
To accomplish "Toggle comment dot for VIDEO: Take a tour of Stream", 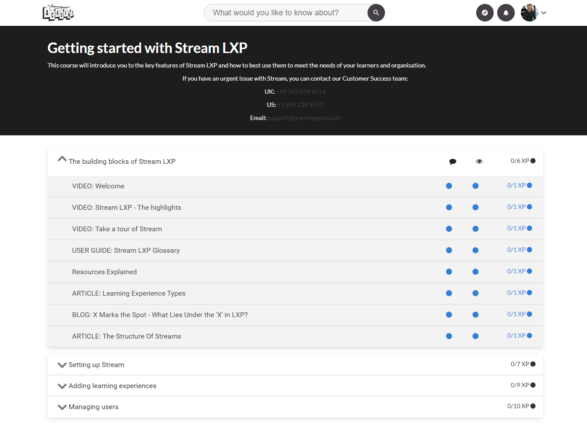I will (449, 229).
